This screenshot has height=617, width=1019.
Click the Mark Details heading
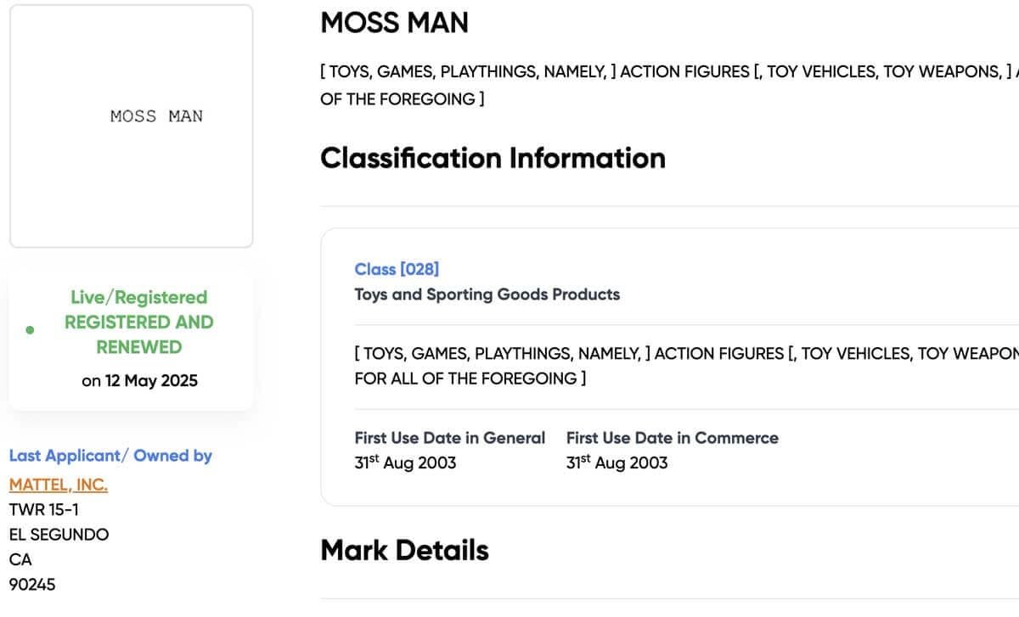click(403, 550)
